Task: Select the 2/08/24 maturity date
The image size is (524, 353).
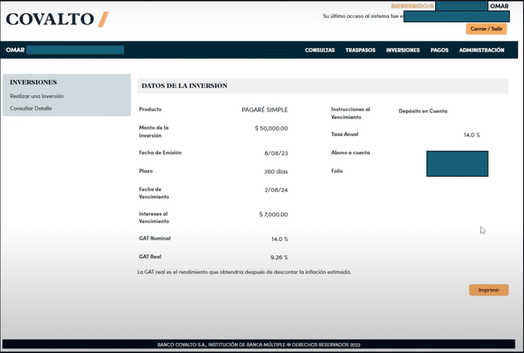Action: coord(276,190)
